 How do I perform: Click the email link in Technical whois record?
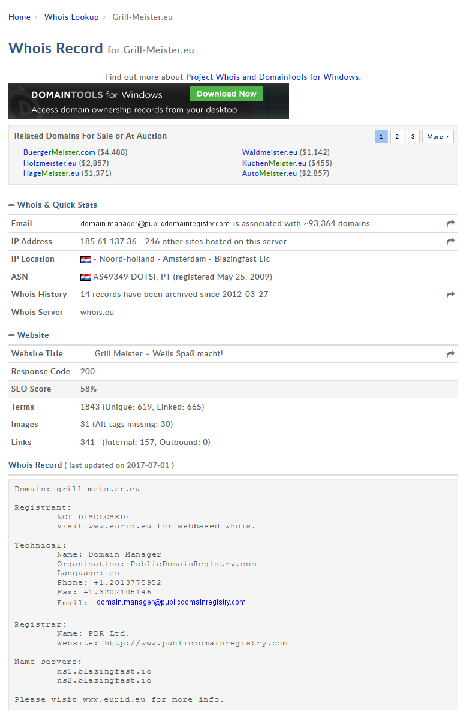click(171, 602)
